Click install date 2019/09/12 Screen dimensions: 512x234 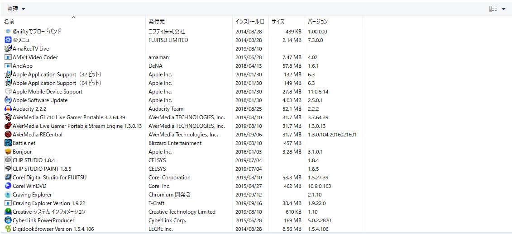tap(249, 195)
